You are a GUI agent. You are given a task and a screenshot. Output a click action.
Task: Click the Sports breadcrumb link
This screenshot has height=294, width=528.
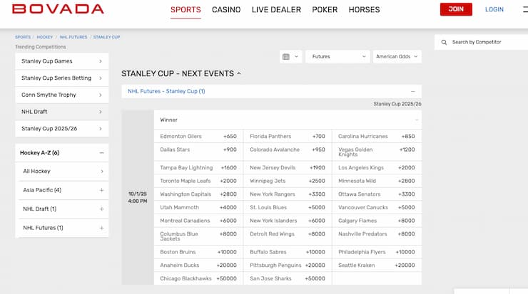[23, 37]
